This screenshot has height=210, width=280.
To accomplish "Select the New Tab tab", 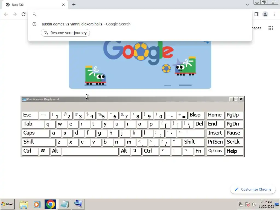I will click(35, 5).
